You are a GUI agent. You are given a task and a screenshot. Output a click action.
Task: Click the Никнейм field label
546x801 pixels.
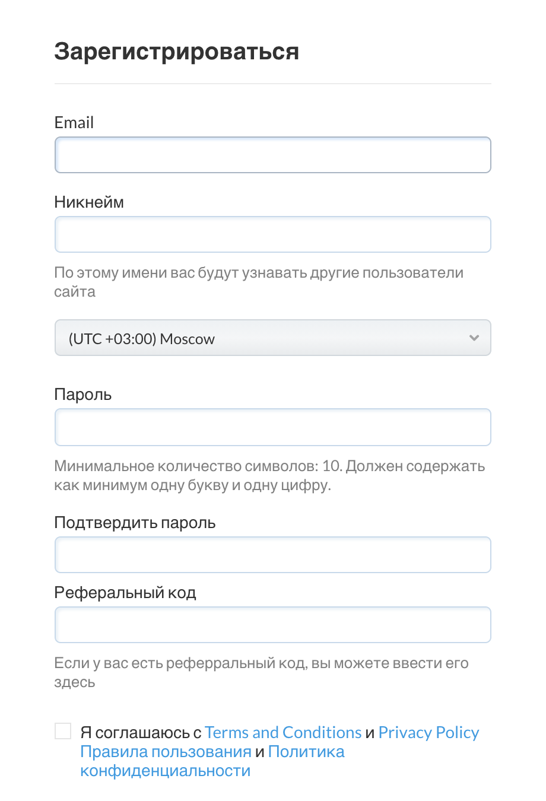click(x=89, y=202)
